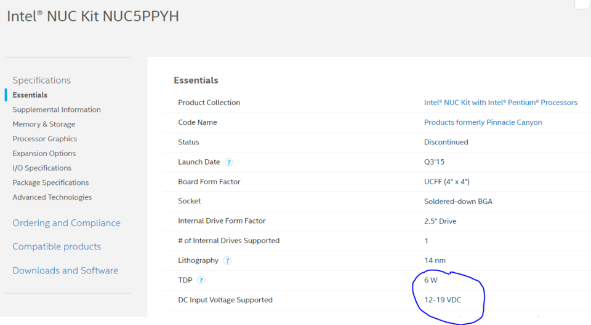Screen dimensions: 591x325
Task: Open Downloads and Software link
Action: point(65,270)
